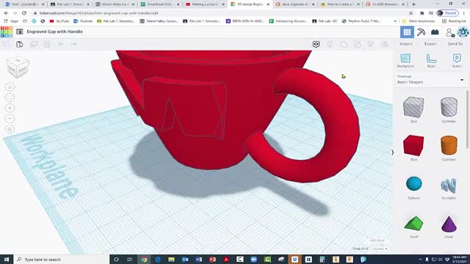Click the Export button
The height and width of the screenshot is (264, 470).
pyautogui.click(x=430, y=44)
